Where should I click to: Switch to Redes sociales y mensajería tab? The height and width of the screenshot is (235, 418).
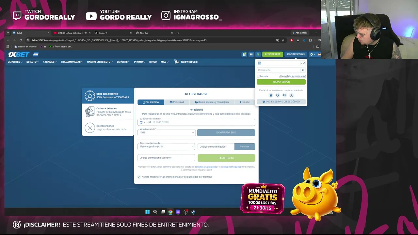[212, 102]
